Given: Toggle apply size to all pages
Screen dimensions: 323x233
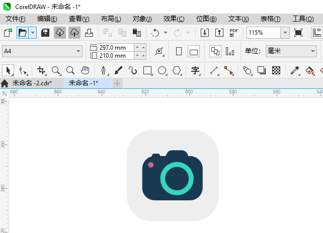Looking at the screenshot, I should point(215,51).
